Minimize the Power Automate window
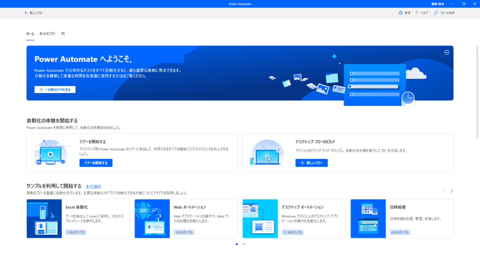480x257 pixels. [452, 4]
